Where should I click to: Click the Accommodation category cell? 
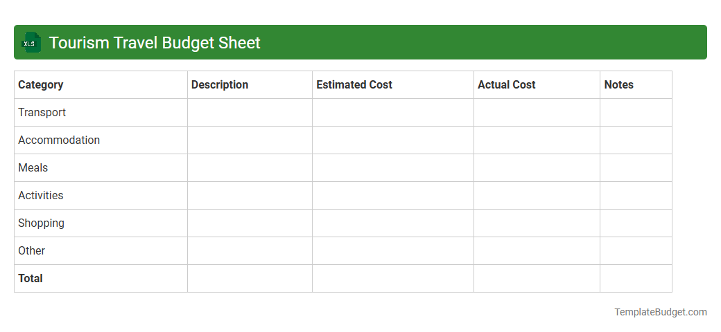[x=101, y=140]
